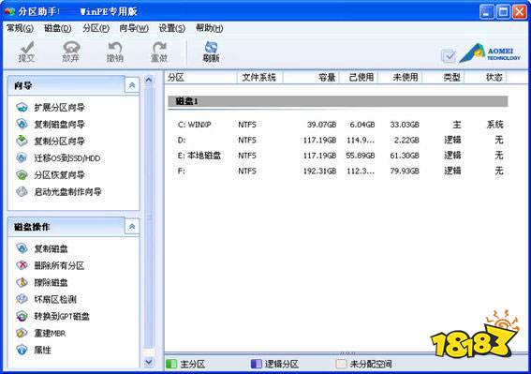Sort by the 已使用 column header

[x=359, y=78]
